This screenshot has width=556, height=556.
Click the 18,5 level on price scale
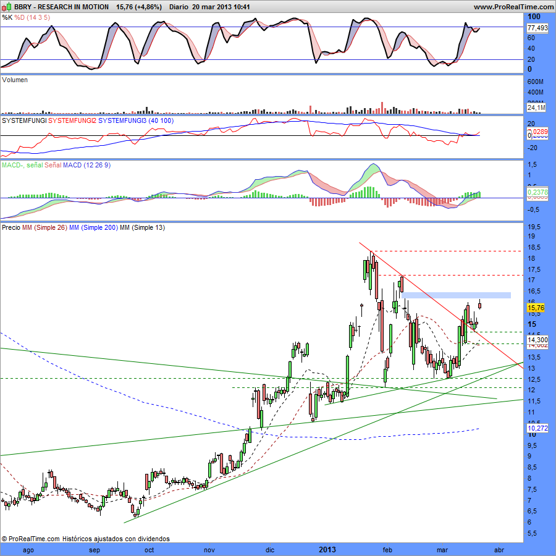534,247
